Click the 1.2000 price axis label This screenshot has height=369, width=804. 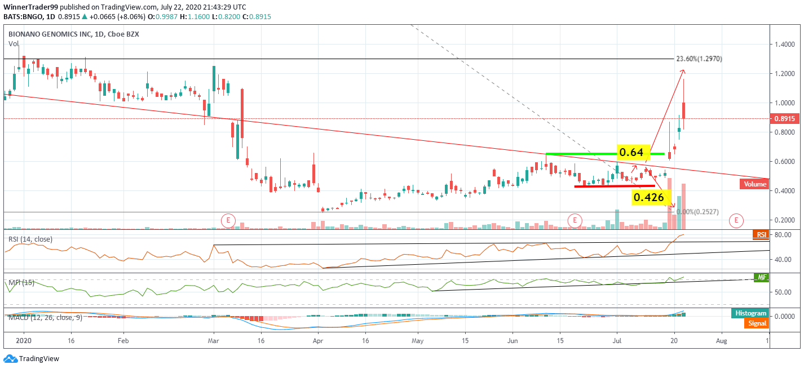tap(786, 73)
